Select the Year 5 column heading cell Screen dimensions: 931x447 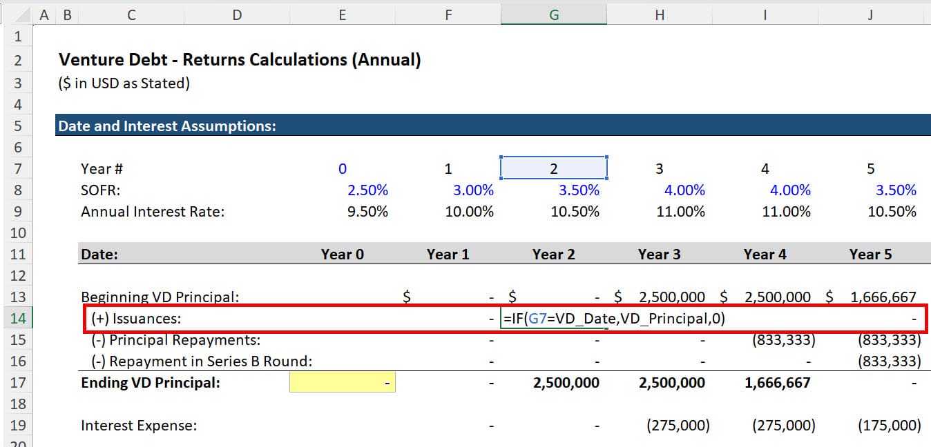(x=870, y=254)
